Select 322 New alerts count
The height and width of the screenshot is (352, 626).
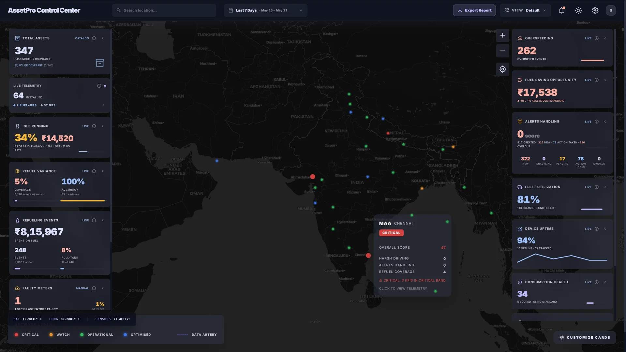point(525,161)
